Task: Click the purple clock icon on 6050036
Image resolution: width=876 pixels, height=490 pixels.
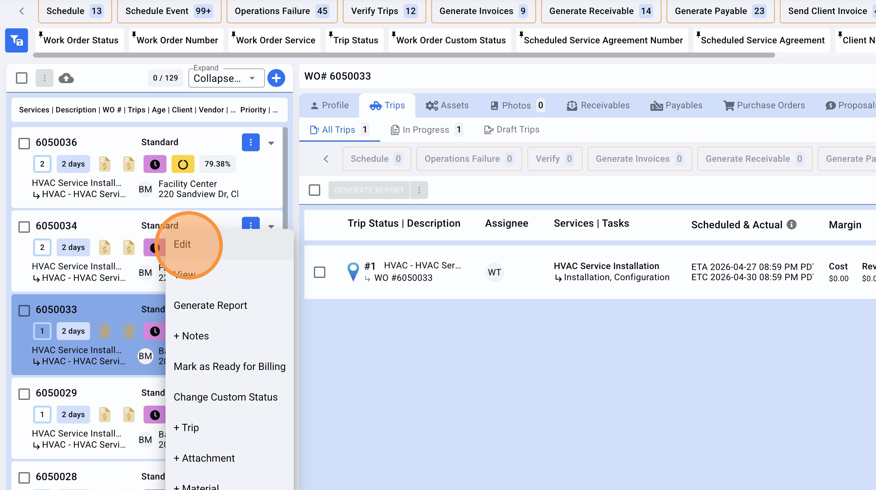Action: tap(155, 164)
